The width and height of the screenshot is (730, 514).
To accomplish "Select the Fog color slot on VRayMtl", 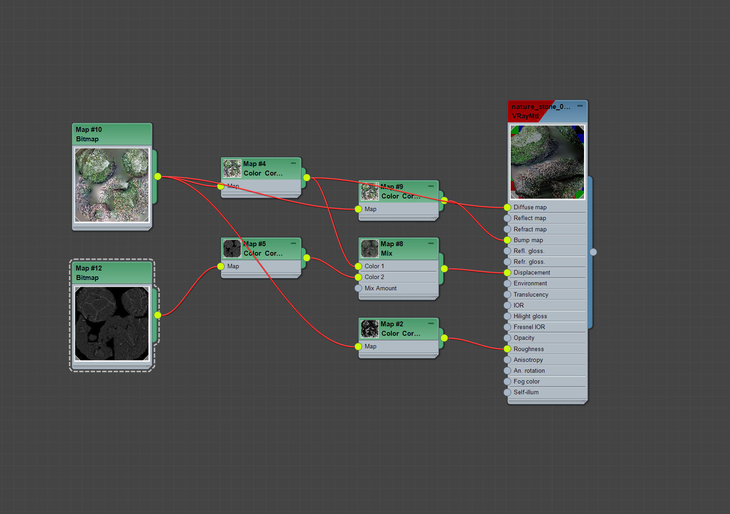I will [x=547, y=382].
